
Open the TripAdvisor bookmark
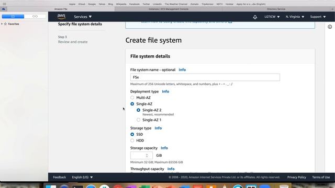point(207,4)
